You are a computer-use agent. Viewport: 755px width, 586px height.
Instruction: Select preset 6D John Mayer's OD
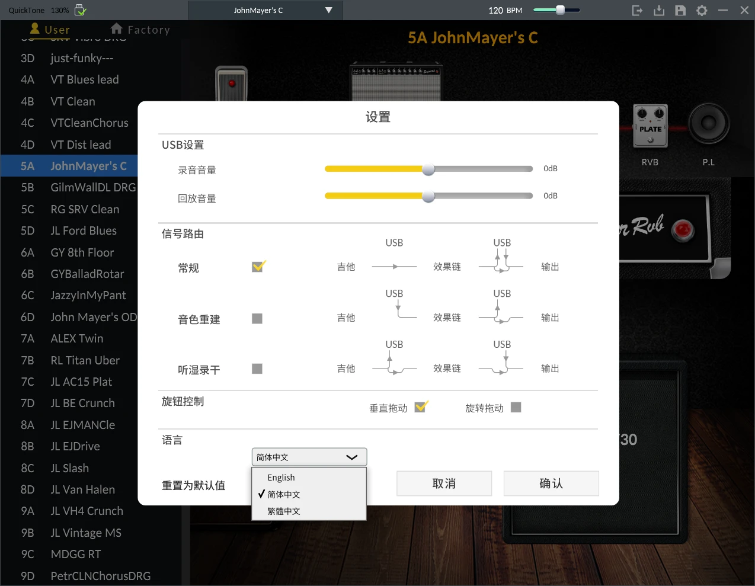[69, 317]
